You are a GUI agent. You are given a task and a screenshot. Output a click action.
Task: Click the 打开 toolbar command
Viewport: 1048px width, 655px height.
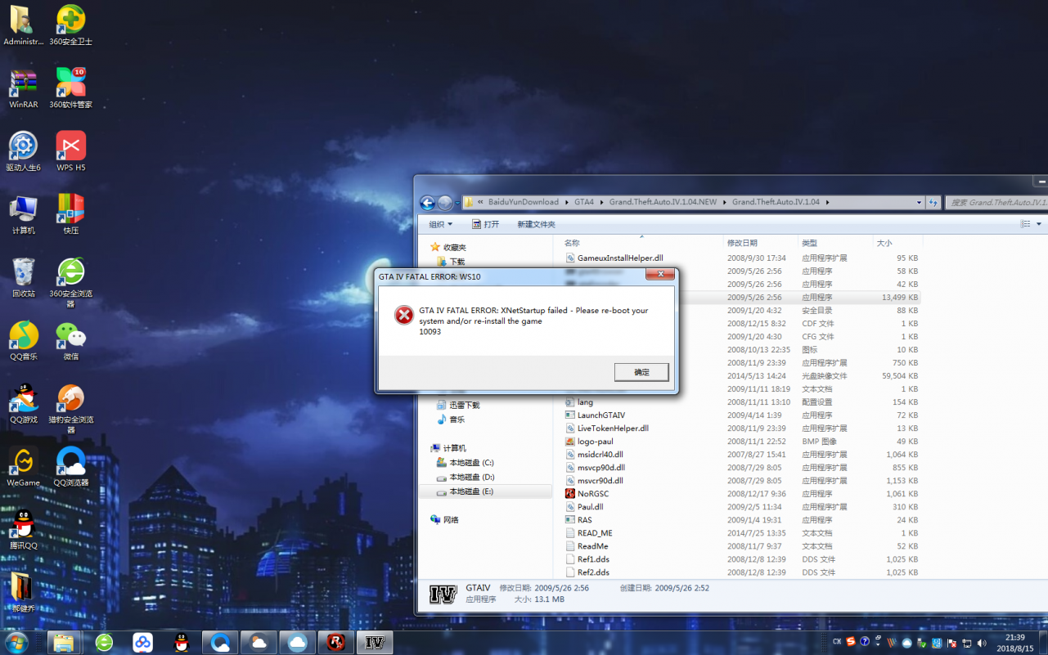(485, 224)
